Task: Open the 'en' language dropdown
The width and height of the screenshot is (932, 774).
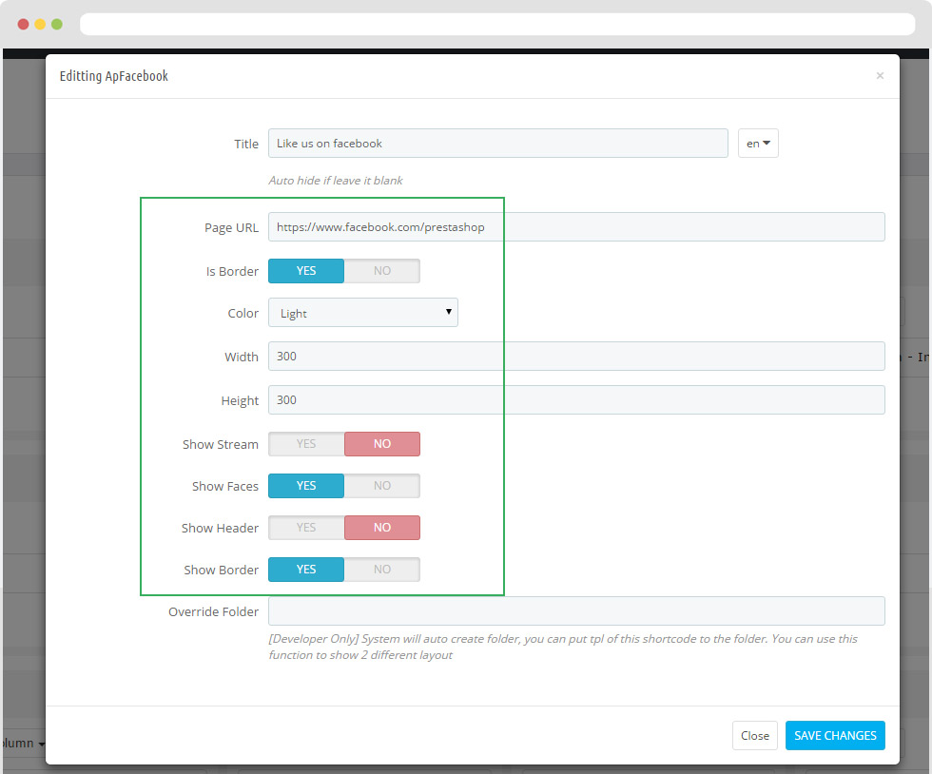Action: pyautogui.click(x=758, y=144)
